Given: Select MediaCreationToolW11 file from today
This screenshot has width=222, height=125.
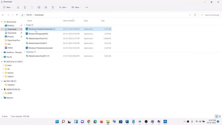Looking at the screenshot, I should coord(68,43).
